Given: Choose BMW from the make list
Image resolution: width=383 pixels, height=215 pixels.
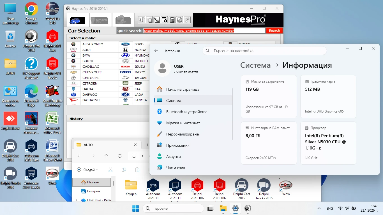Looking at the screenshot, I should [x=86, y=55].
